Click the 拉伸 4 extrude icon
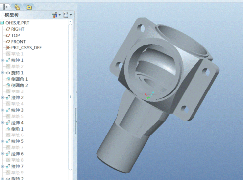 (x=8, y=123)
